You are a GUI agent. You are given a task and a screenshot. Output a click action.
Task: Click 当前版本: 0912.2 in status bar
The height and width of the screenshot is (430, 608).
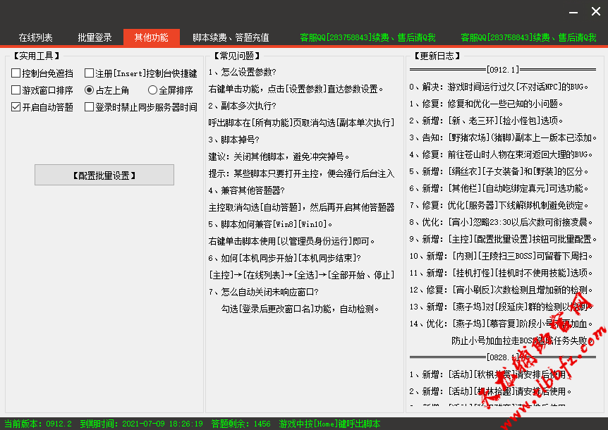[x=37, y=424]
